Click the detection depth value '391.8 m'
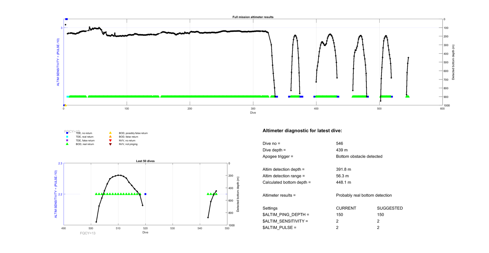 [x=343, y=169]
